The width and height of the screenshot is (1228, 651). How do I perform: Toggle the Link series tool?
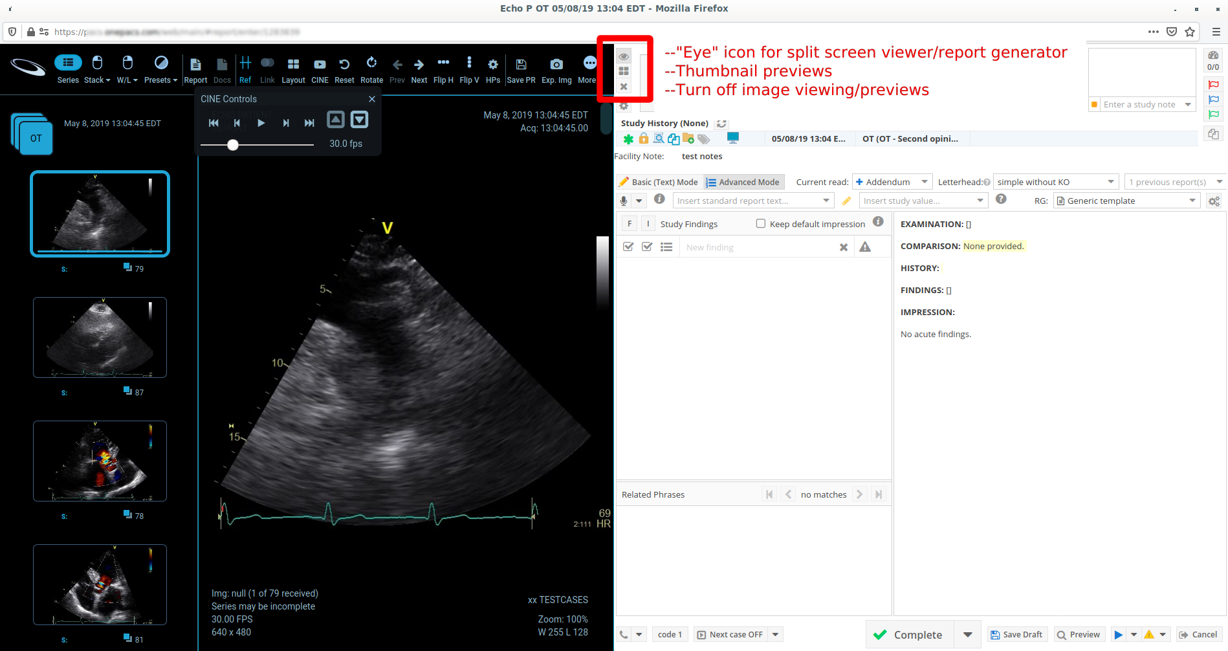[267, 69]
